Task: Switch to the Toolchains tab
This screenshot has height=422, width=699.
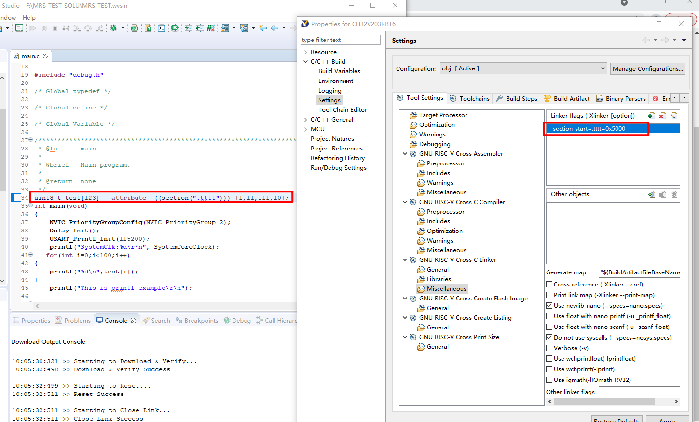Action: 469,98
